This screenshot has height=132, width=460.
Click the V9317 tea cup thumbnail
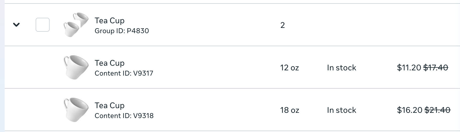76,67
